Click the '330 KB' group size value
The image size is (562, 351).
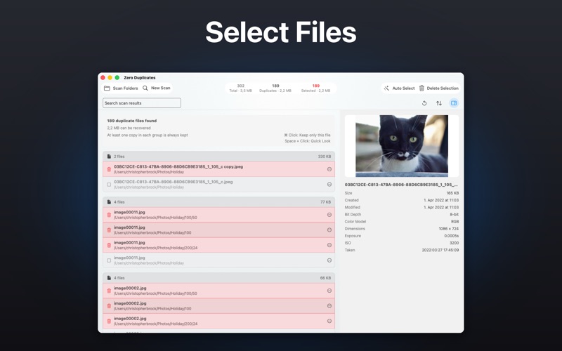(x=325, y=157)
